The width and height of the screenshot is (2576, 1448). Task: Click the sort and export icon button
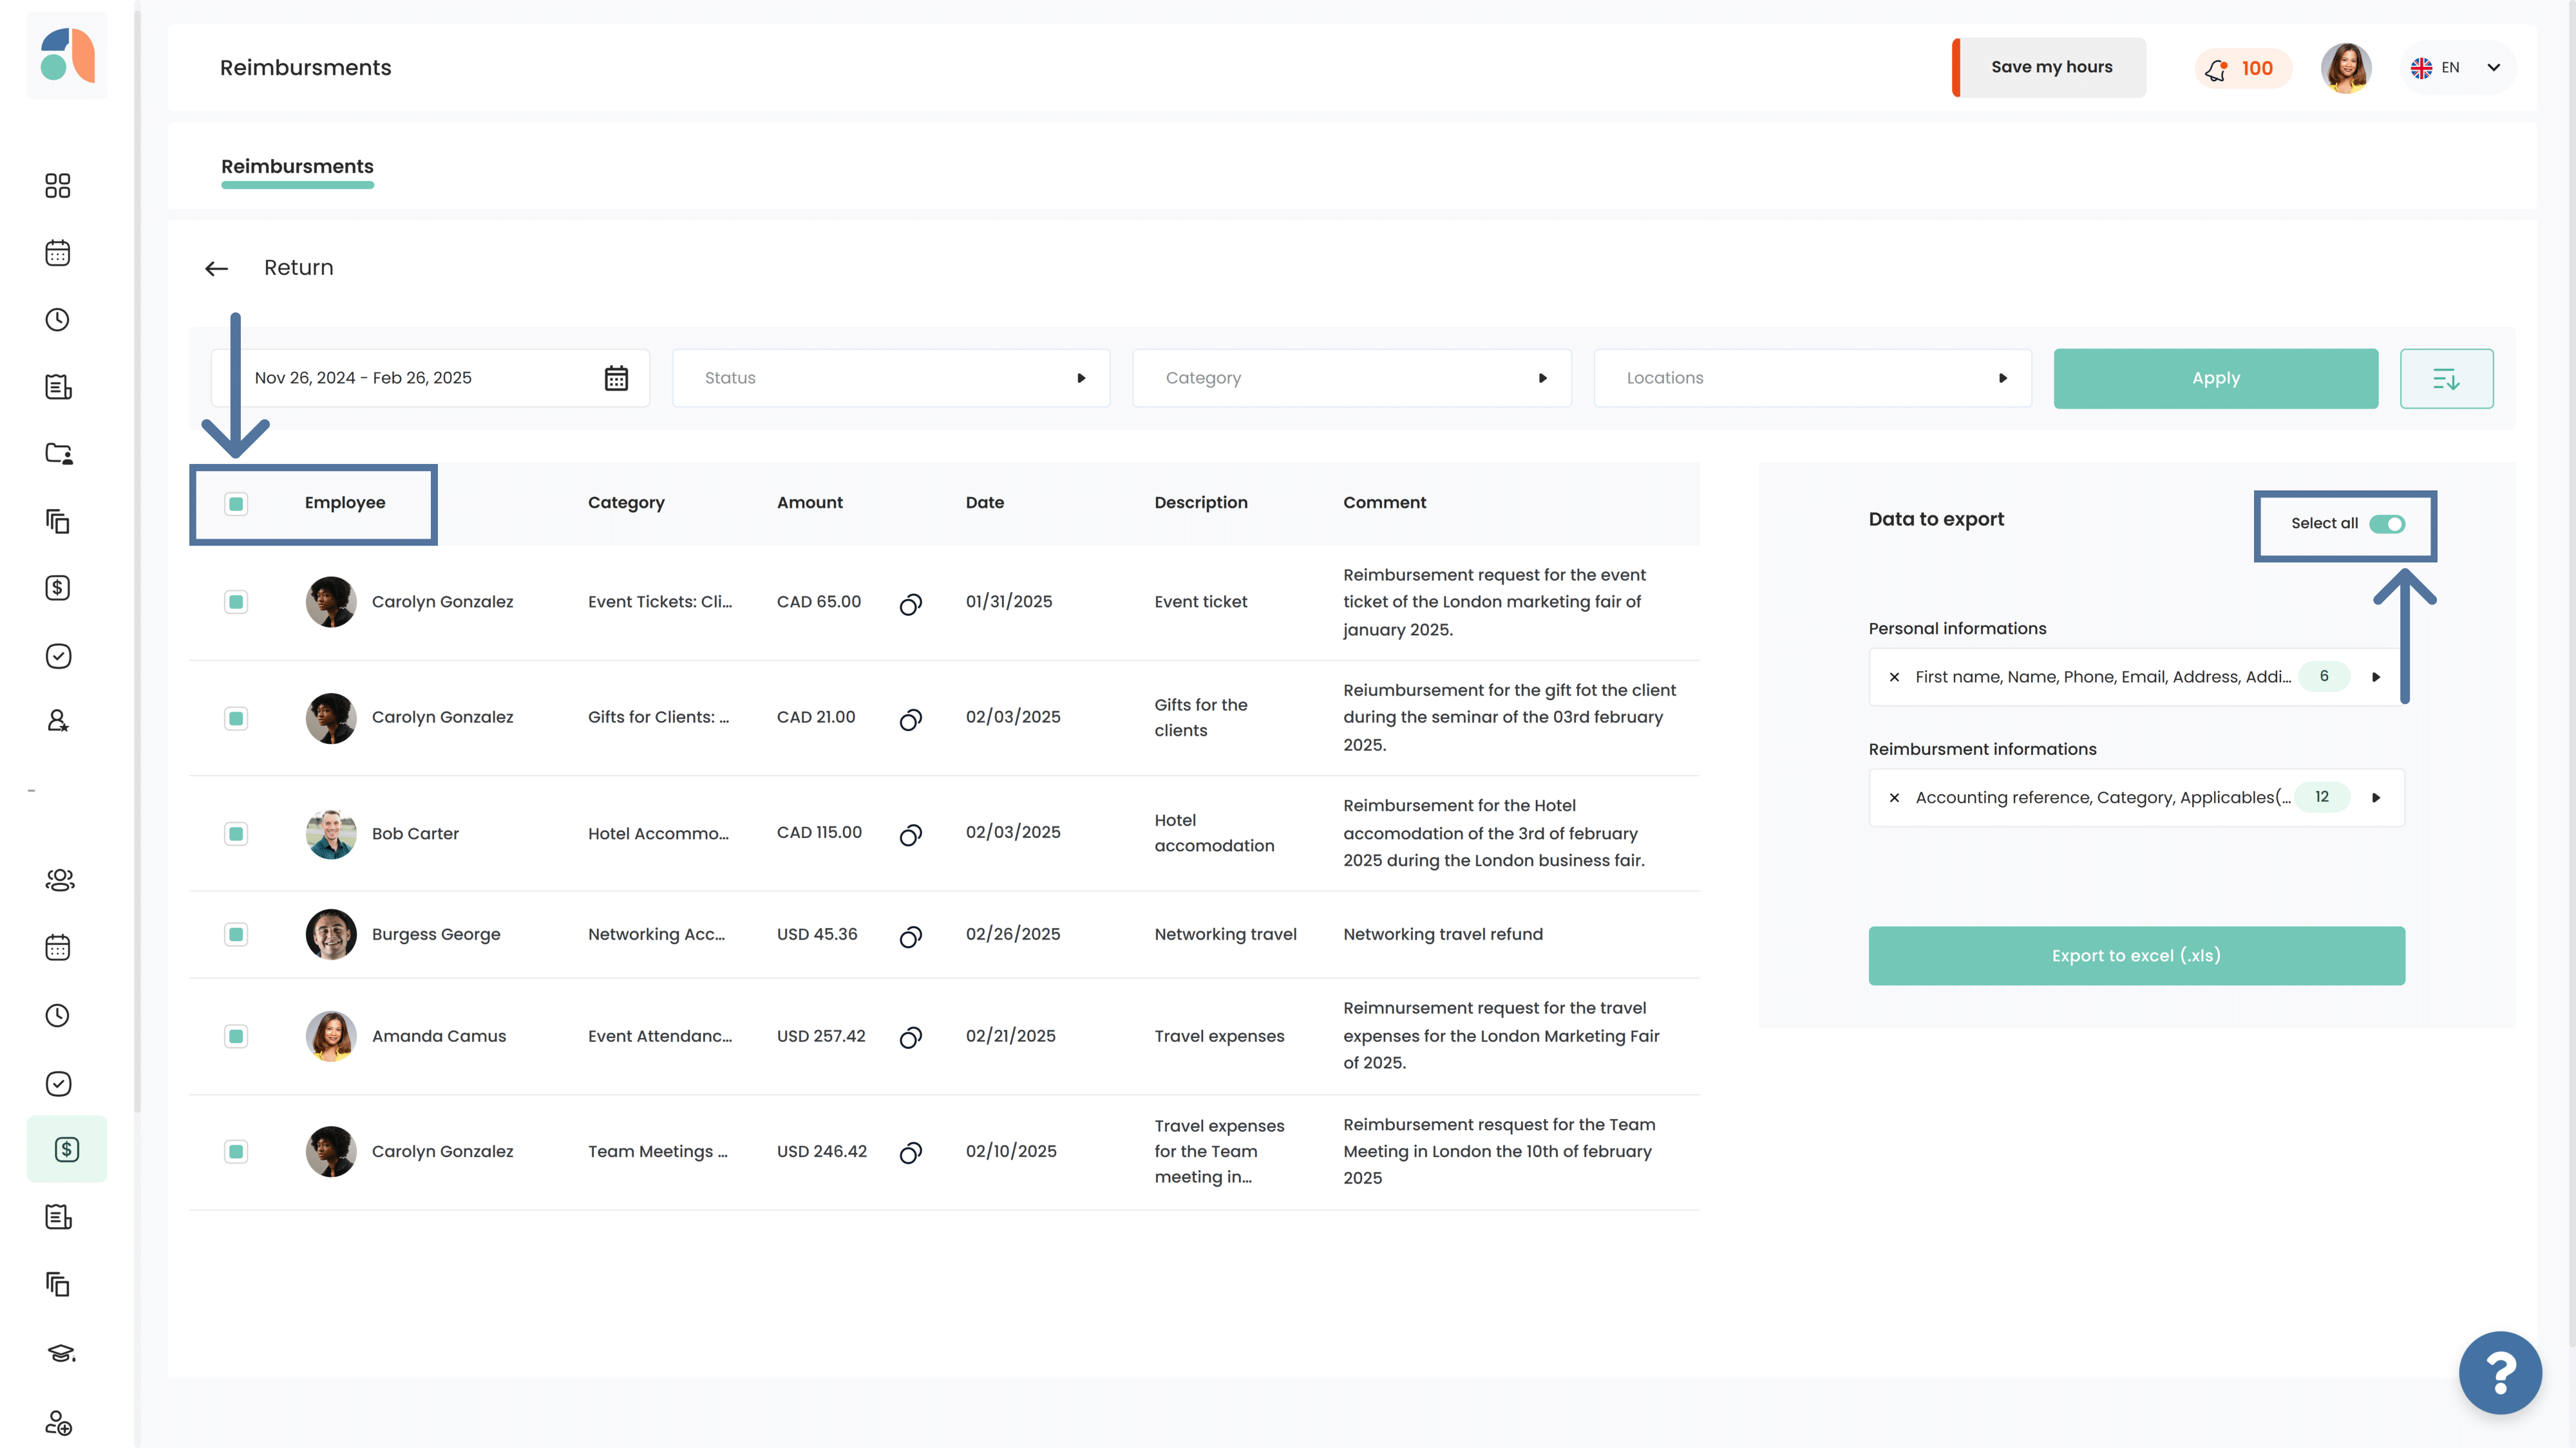coord(2446,379)
